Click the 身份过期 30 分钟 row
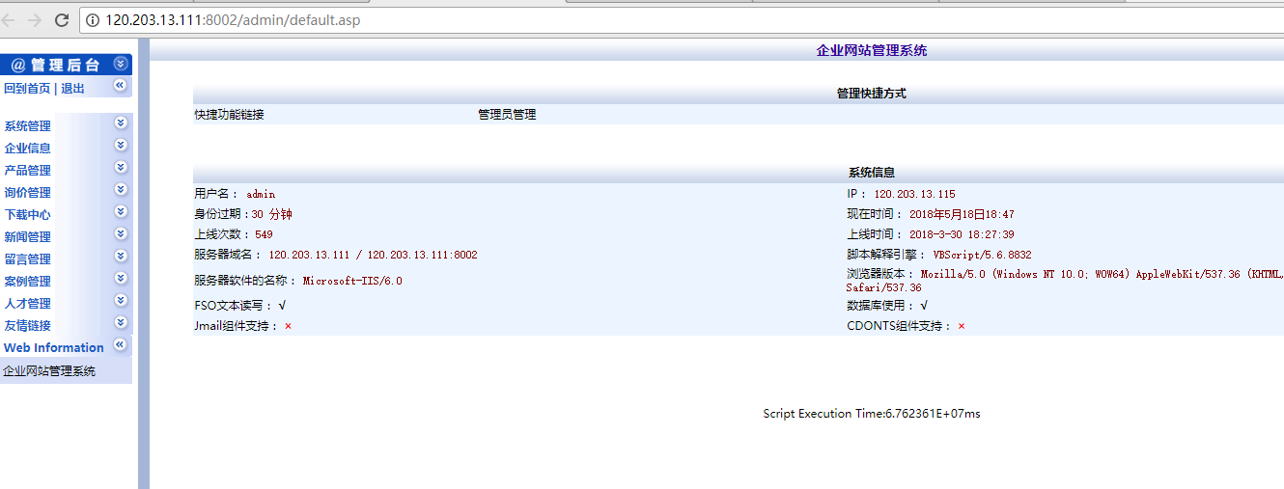Image resolution: width=1284 pixels, height=489 pixels. [x=243, y=214]
